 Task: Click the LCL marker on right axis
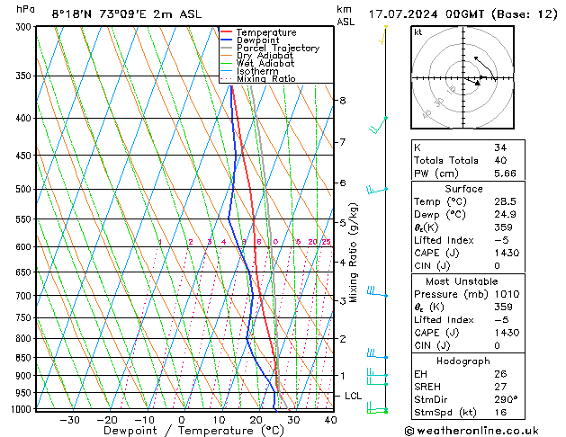click(353, 396)
